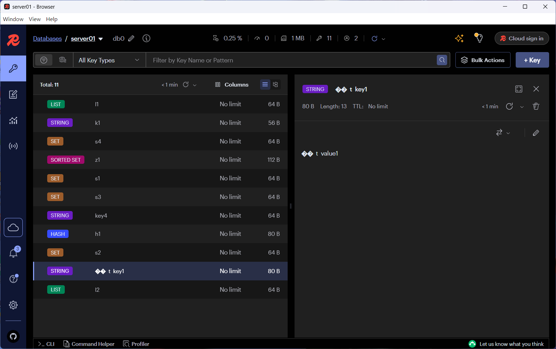
Task: Switch to search by values mode
Action: coord(63,60)
